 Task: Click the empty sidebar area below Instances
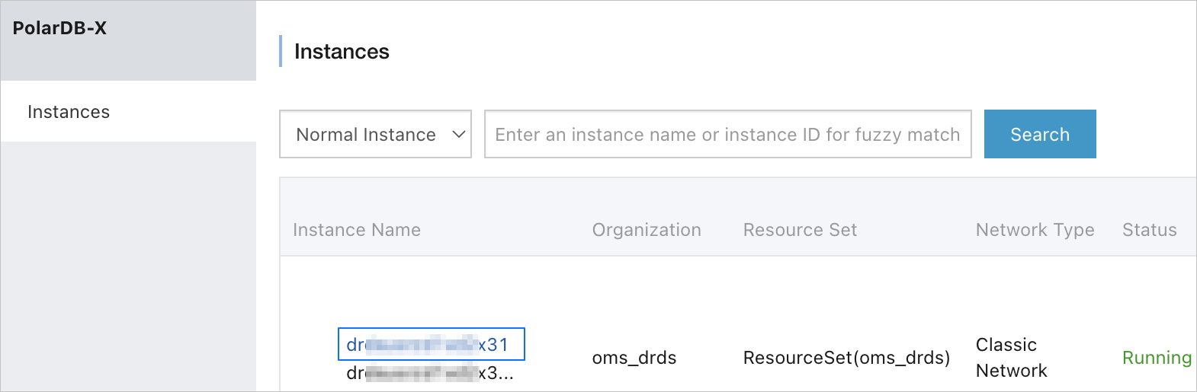(x=128, y=266)
